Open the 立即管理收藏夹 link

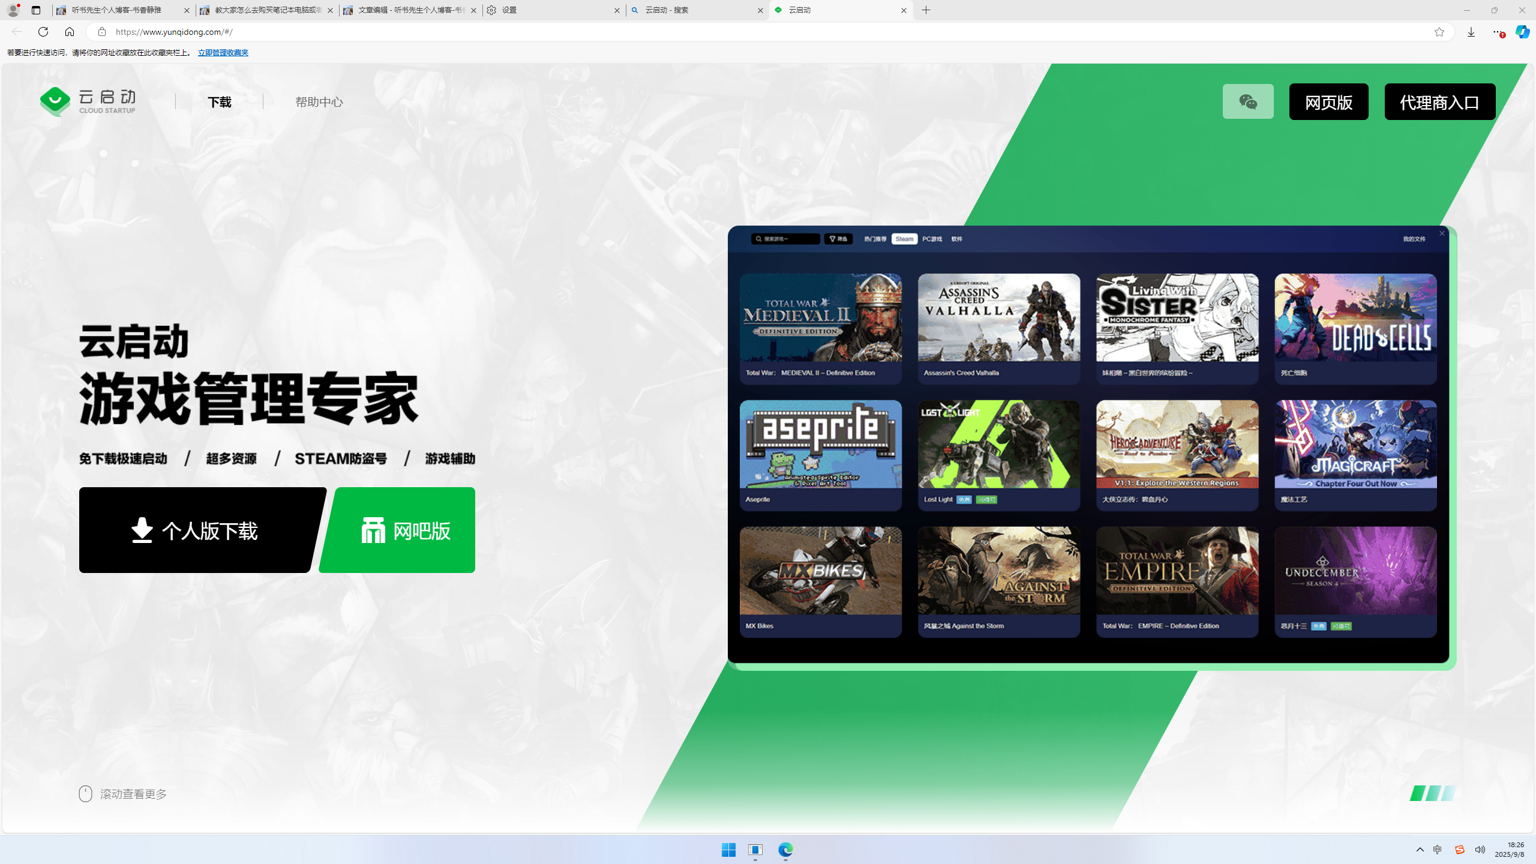[x=223, y=53]
